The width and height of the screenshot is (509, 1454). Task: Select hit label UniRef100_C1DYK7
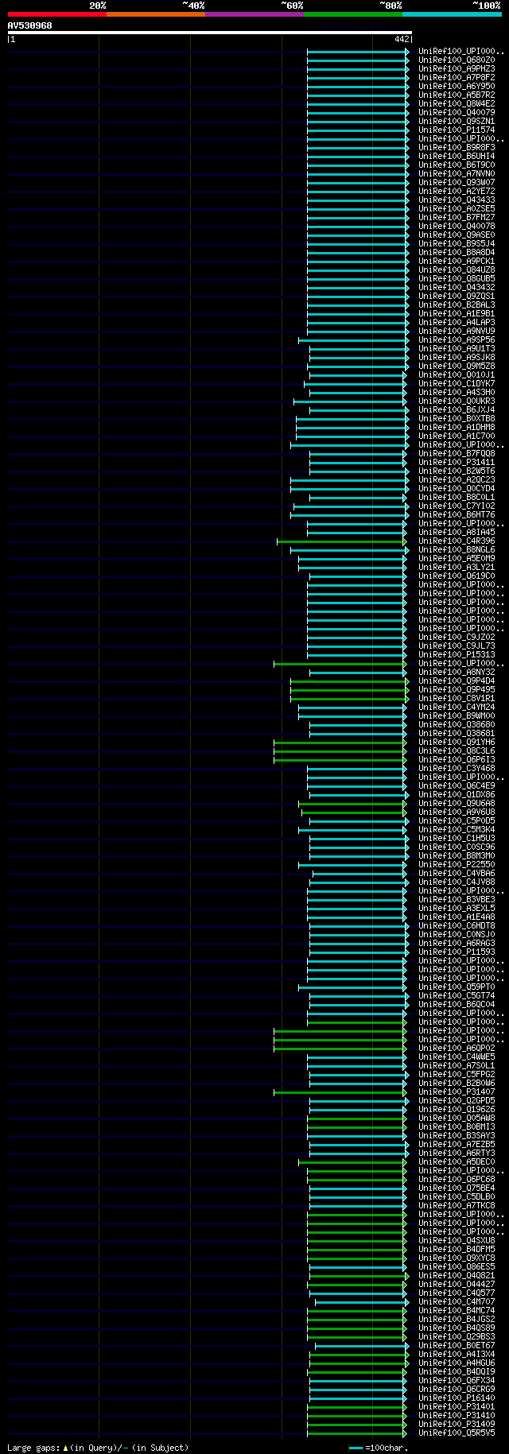click(457, 384)
